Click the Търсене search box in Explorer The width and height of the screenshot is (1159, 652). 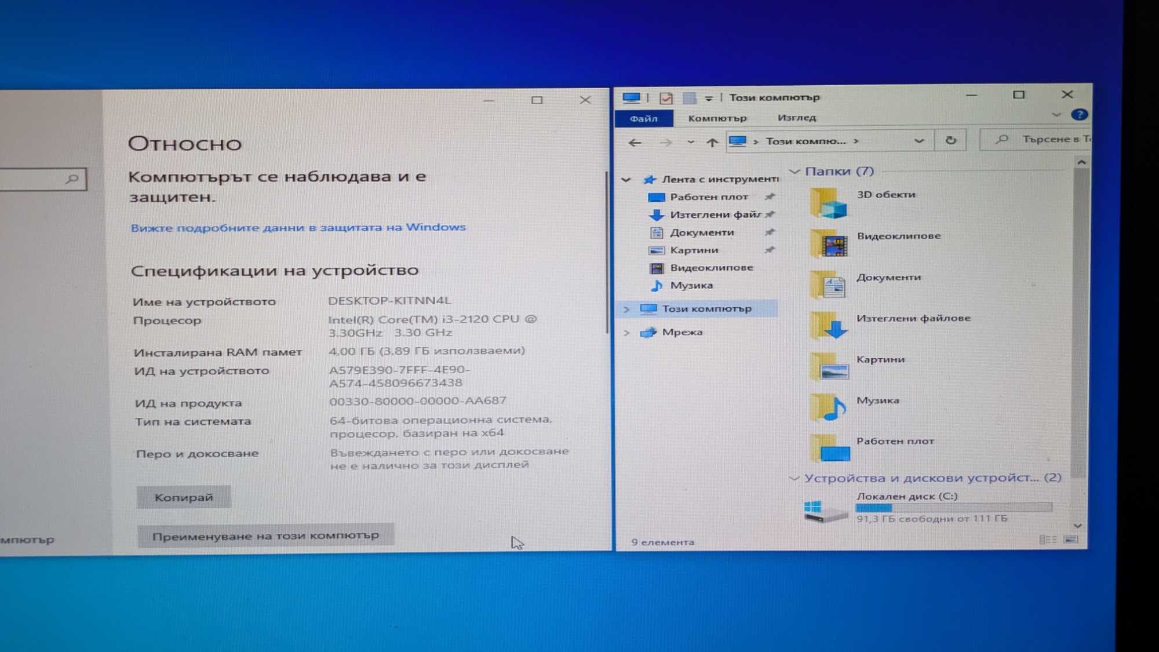(1035, 139)
